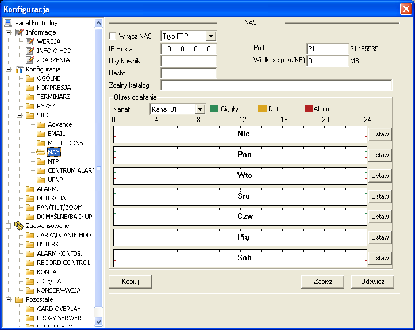
Task: Click the Zaawansowane gears icon
Action: [19, 226]
